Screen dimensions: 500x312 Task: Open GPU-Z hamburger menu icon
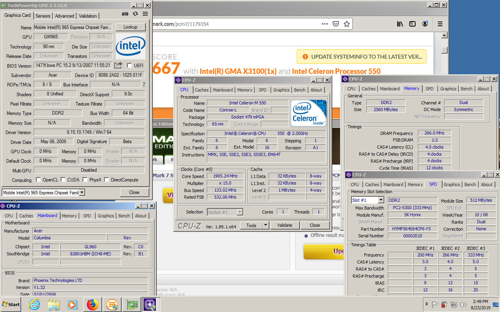pos(145,14)
